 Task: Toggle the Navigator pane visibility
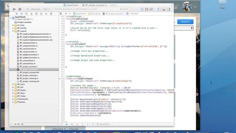[x=159, y=9]
